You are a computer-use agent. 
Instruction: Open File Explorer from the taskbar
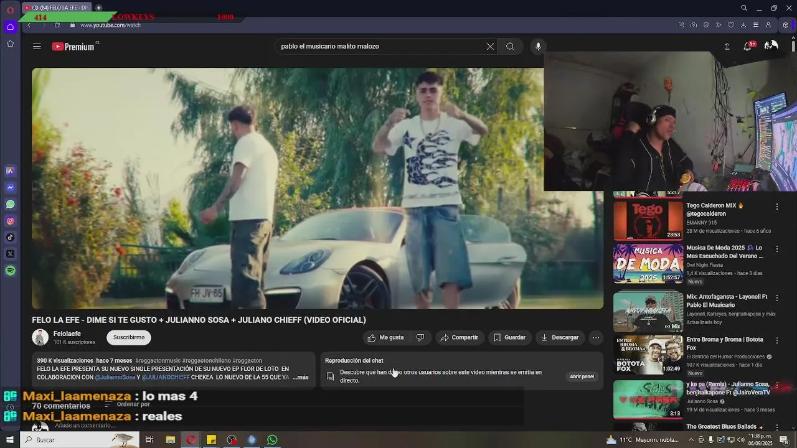pyautogui.click(x=170, y=440)
